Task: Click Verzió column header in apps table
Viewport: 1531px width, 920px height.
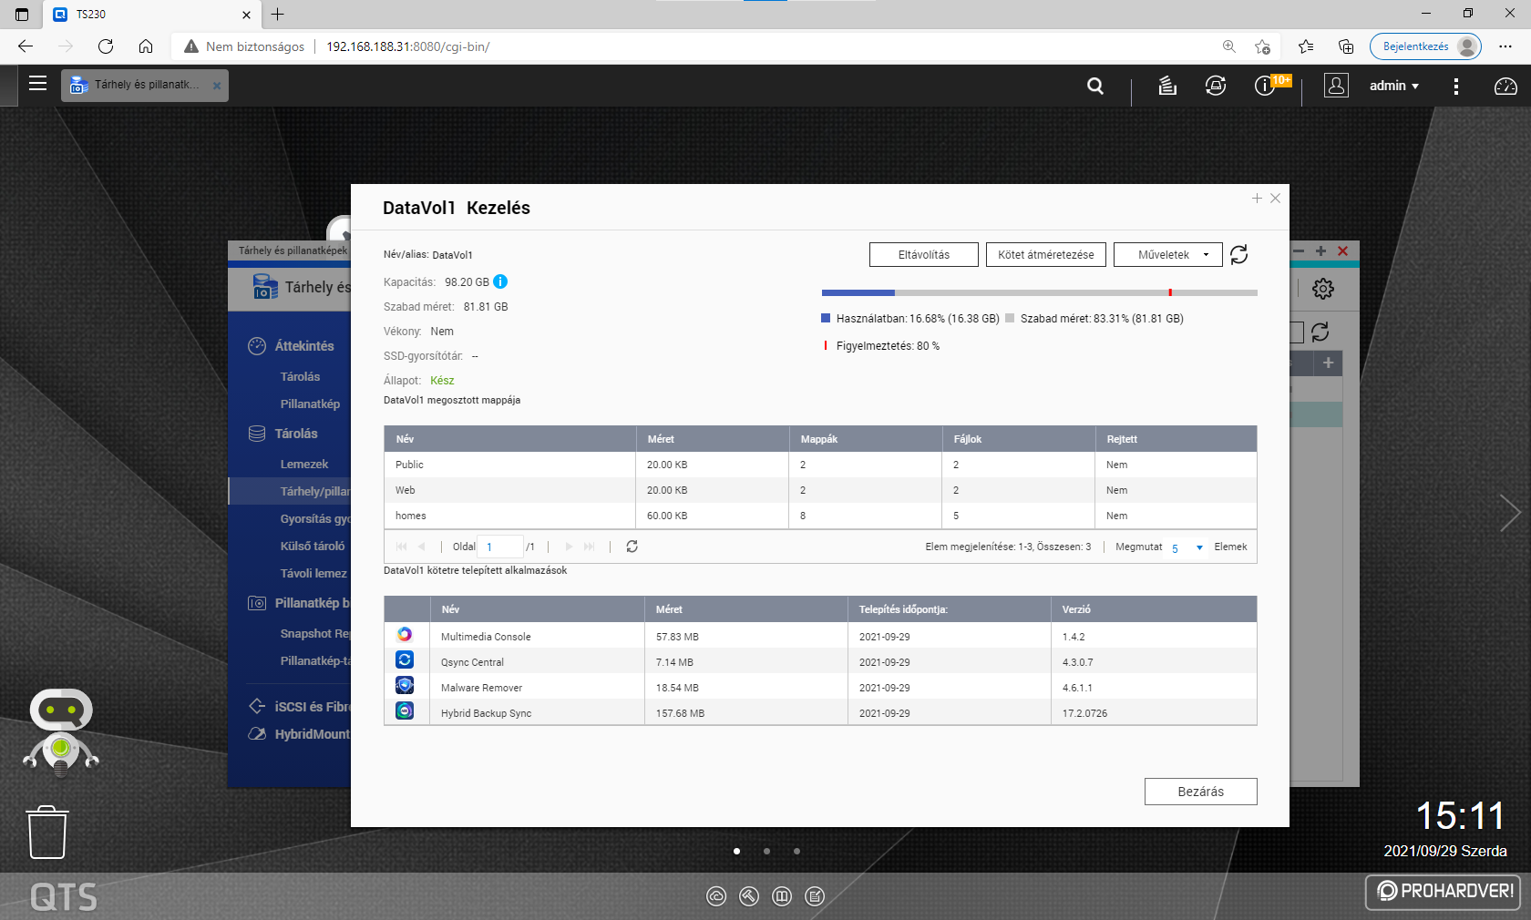Action: tap(1154, 609)
